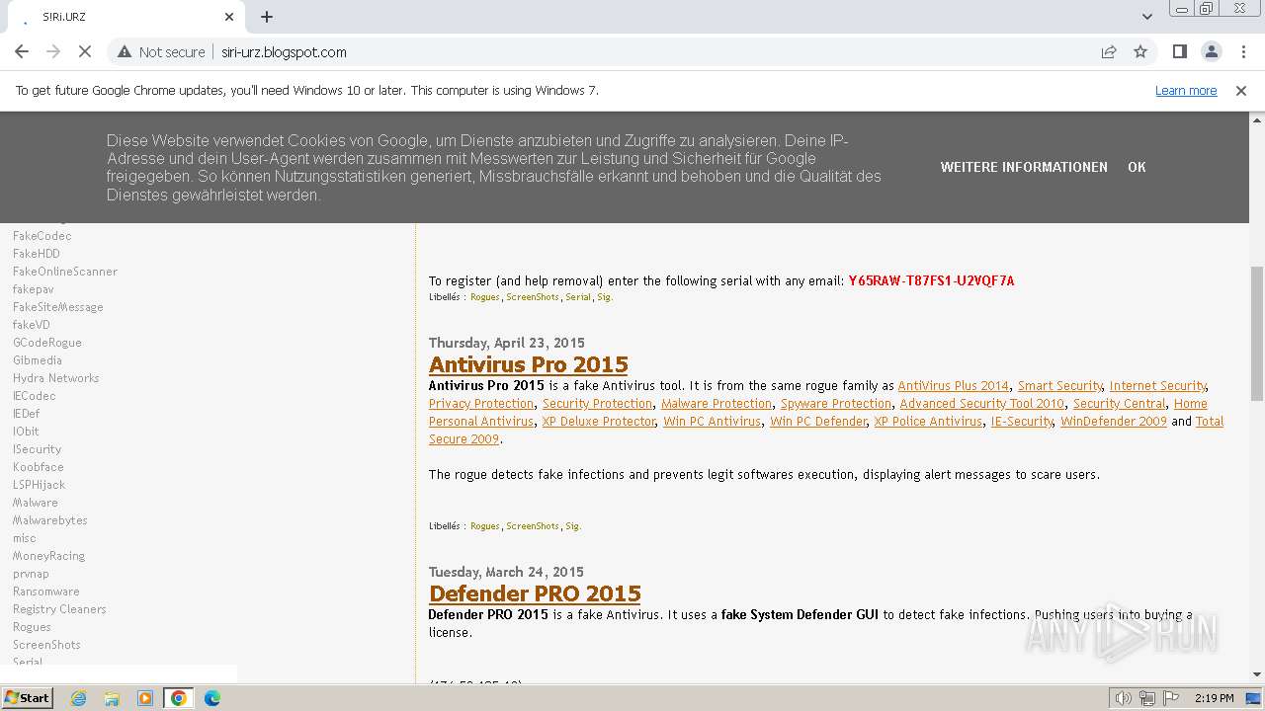Click the Serial tag under the first post
Viewport: 1265px width, 711px height.
tap(578, 297)
